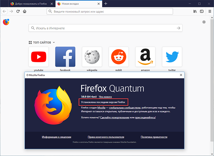Open the Library toolbar icon
This screenshot has width=214, height=156.
tap(195, 11)
